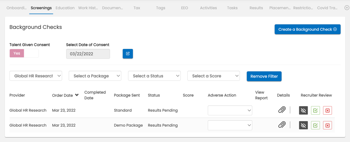The width and height of the screenshot is (350, 142).
Task: Open the Standard row paperclip details icon
Action: [282, 110]
